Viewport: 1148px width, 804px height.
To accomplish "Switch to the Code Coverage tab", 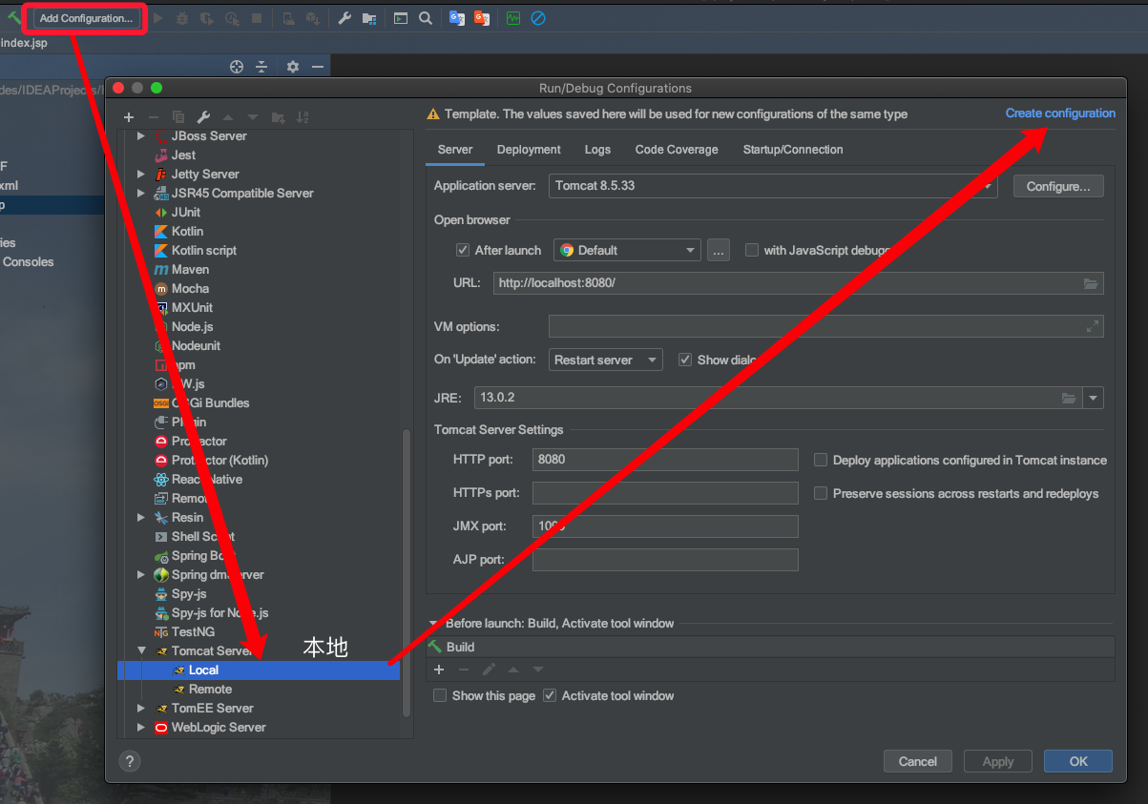I will click(x=677, y=150).
